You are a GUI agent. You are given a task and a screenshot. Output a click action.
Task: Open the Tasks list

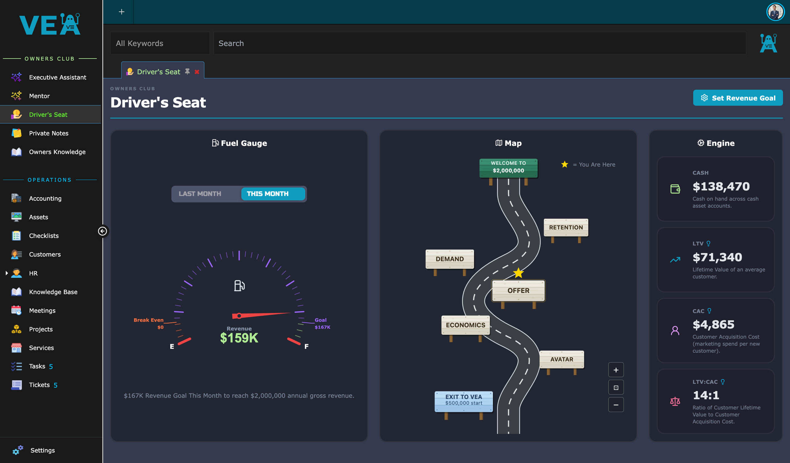click(51, 366)
